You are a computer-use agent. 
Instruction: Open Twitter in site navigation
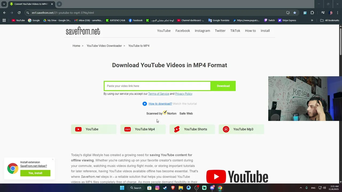[220, 31]
